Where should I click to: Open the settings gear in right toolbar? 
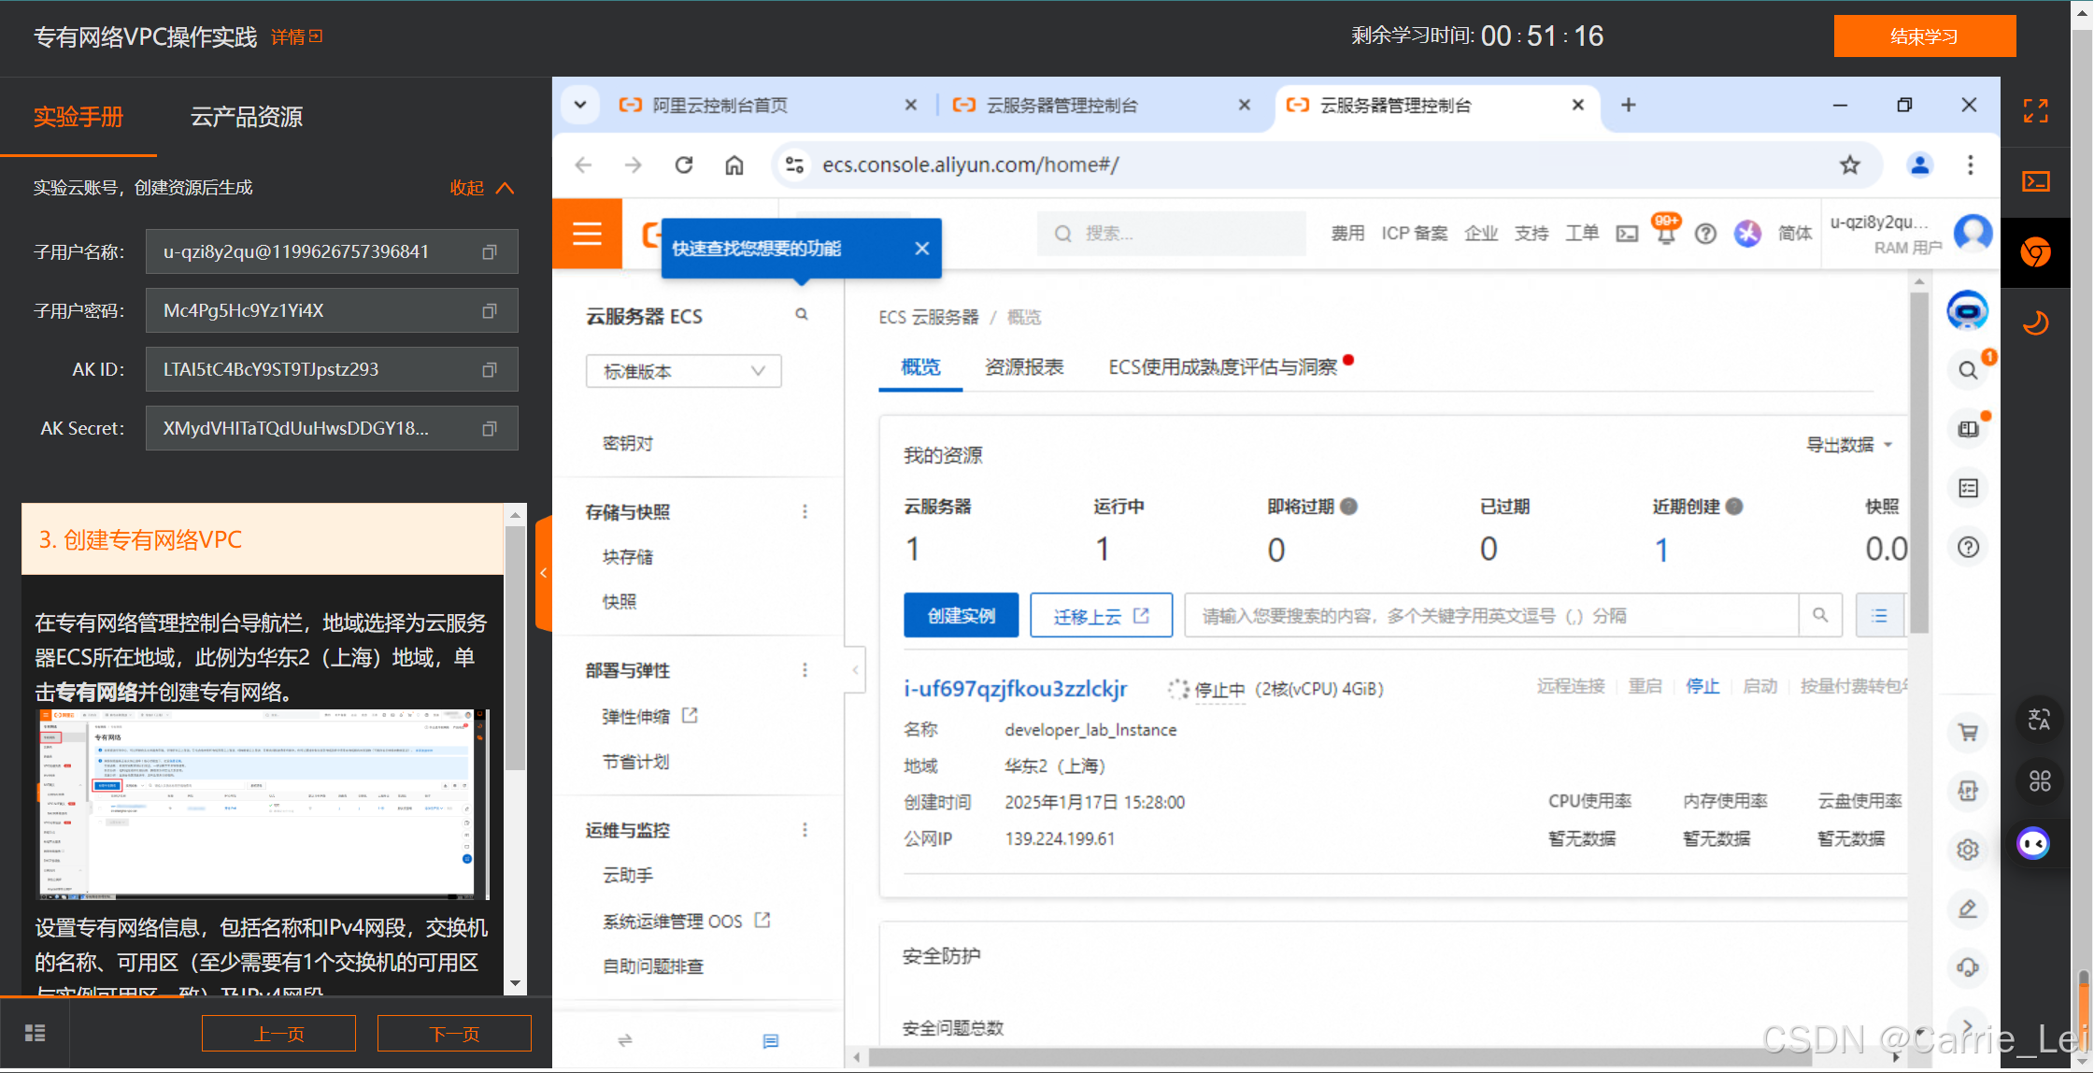(x=1968, y=850)
